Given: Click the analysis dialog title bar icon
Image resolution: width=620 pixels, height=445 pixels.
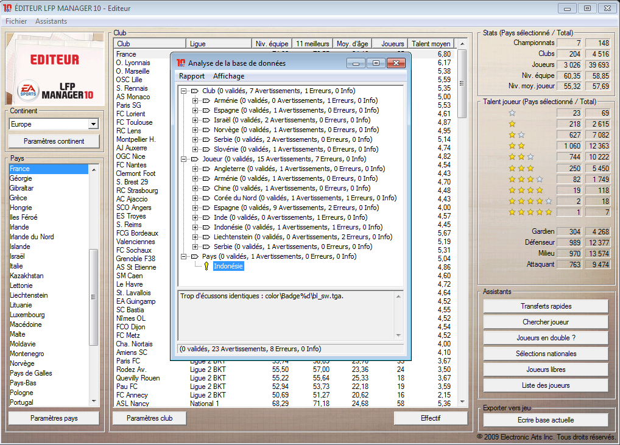Looking at the screenshot, I should point(181,63).
